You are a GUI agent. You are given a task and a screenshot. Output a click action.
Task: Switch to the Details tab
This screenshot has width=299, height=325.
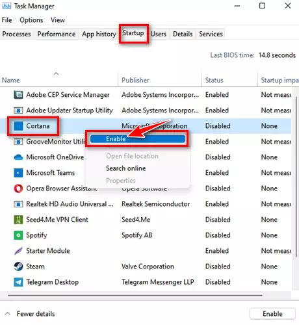click(183, 34)
